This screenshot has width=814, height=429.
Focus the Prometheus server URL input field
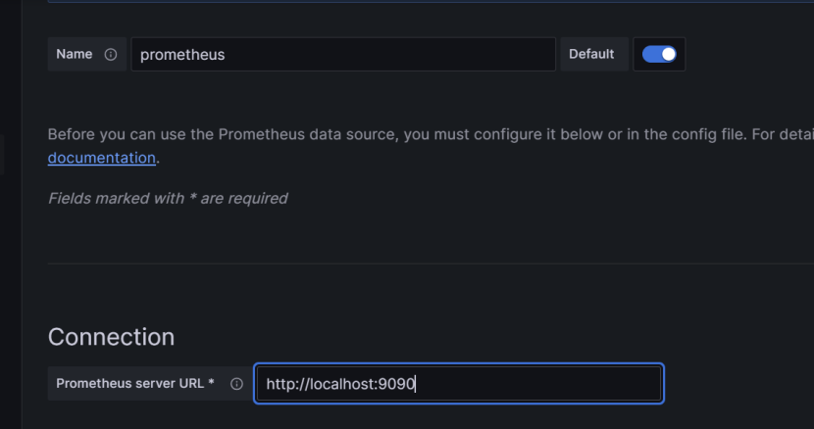tap(458, 384)
